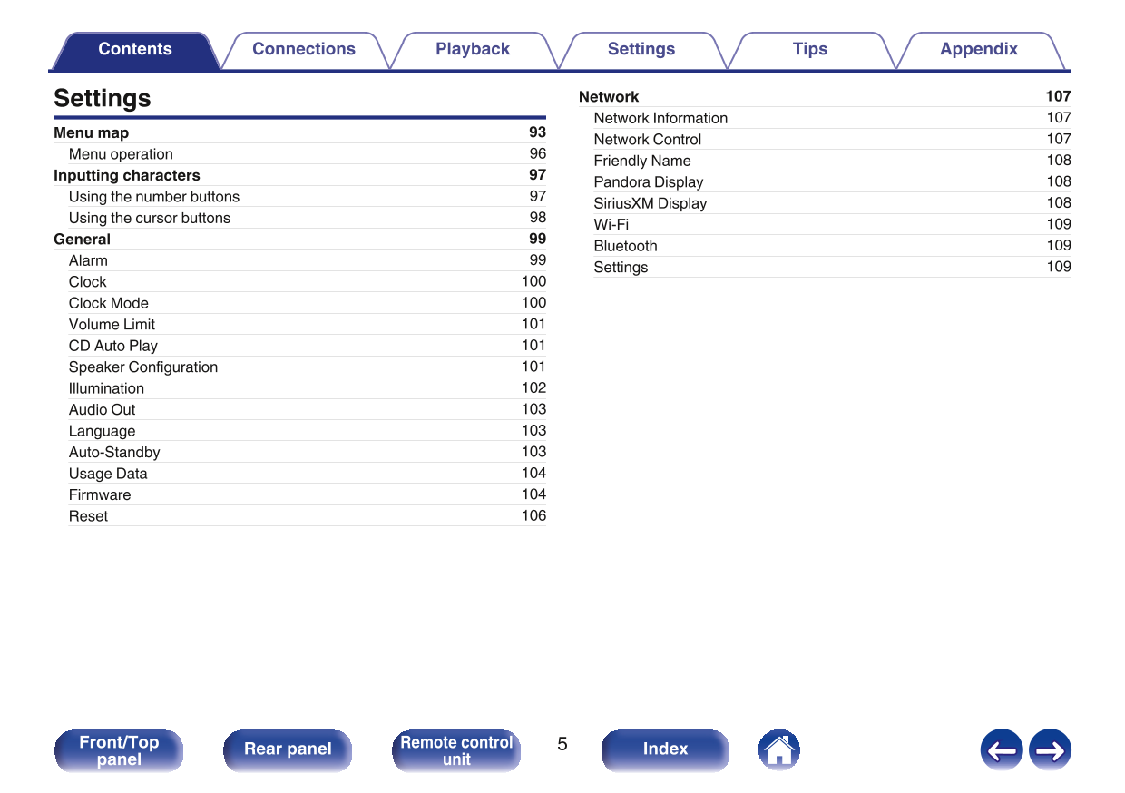This screenshot has height=793, width=1125.
Task: Go to next page with right arrow
Action: coord(1050,750)
